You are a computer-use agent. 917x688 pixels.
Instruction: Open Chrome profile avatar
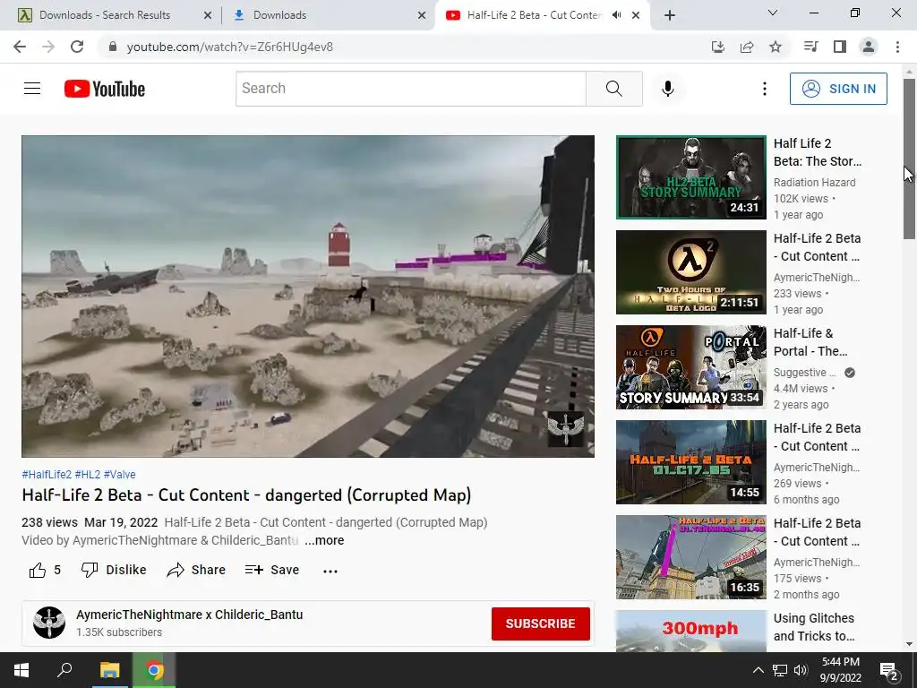[869, 47]
